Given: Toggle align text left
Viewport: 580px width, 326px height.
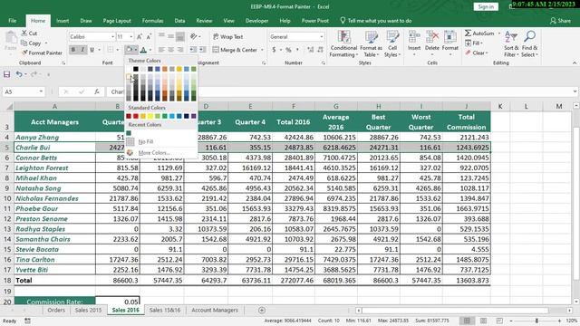Looking at the screenshot, I should (x=161, y=50).
